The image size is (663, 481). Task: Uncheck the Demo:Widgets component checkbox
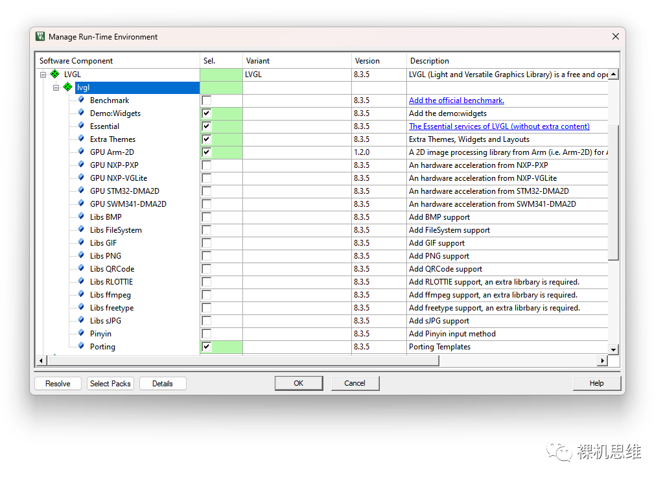pos(206,113)
